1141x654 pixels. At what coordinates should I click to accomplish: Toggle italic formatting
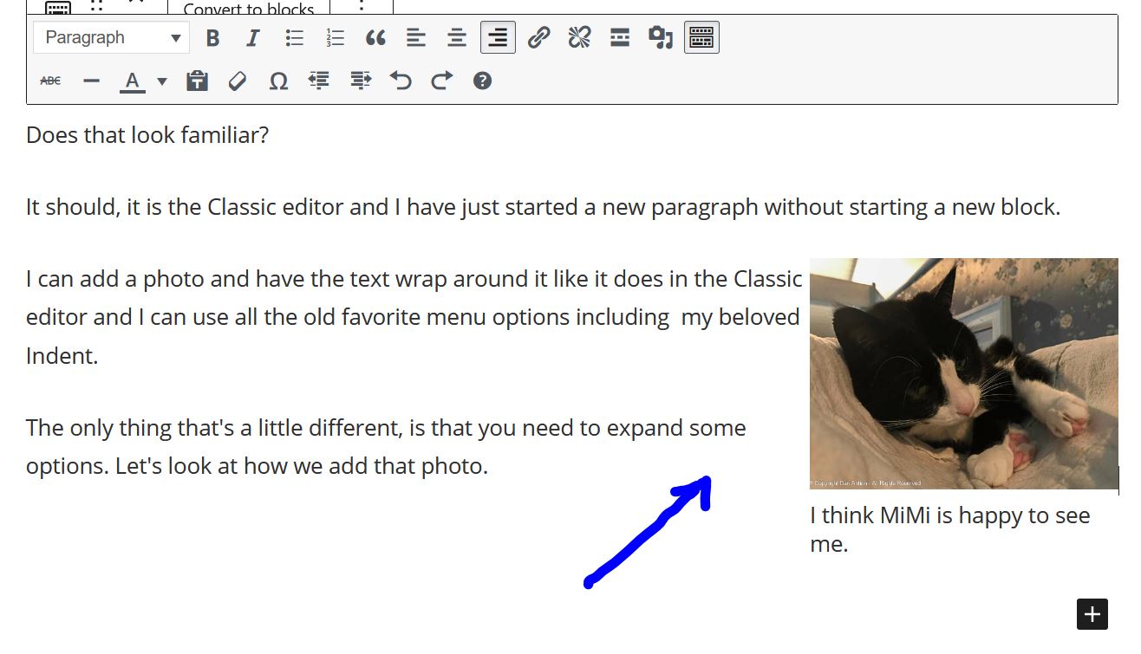[x=252, y=37]
